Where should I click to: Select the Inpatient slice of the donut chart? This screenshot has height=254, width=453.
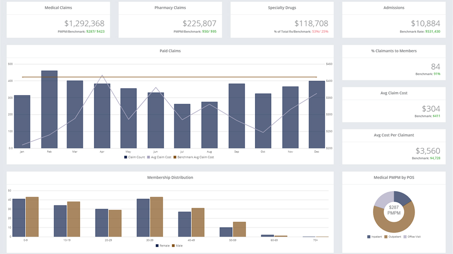click(402, 197)
